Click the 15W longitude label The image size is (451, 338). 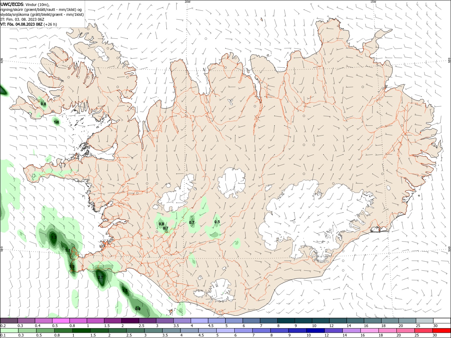[x=373, y=1]
